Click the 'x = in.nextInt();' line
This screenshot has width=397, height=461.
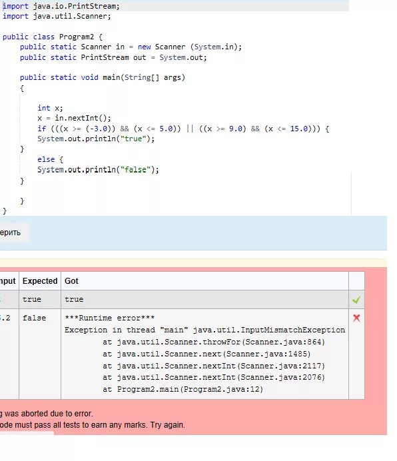pos(74,118)
